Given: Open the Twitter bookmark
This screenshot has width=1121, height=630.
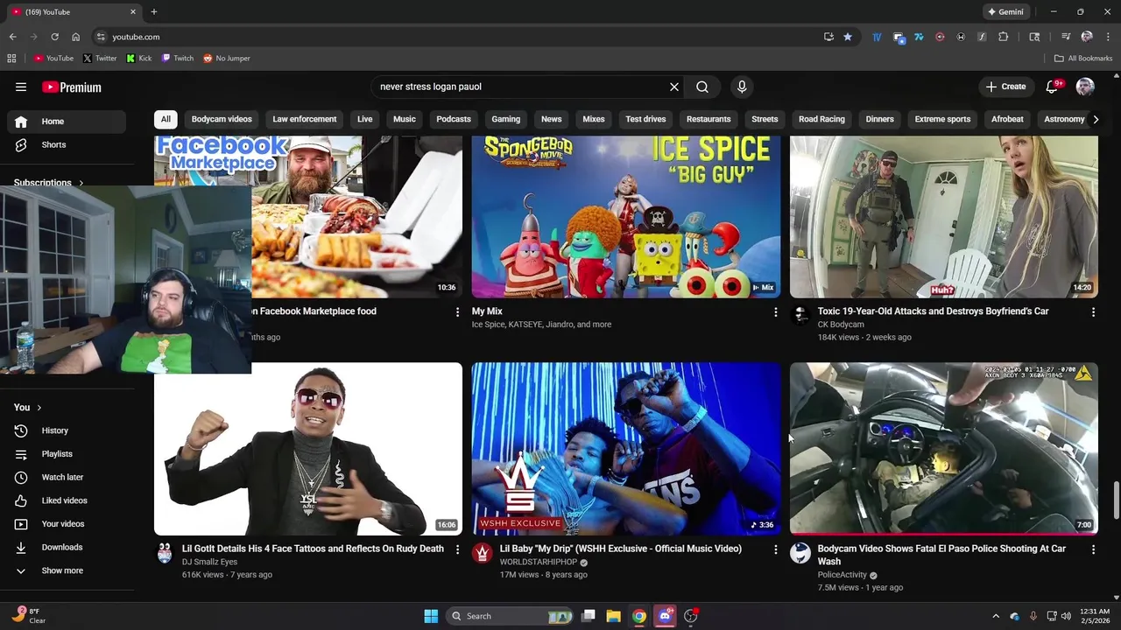Looking at the screenshot, I should [x=100, y=59].
